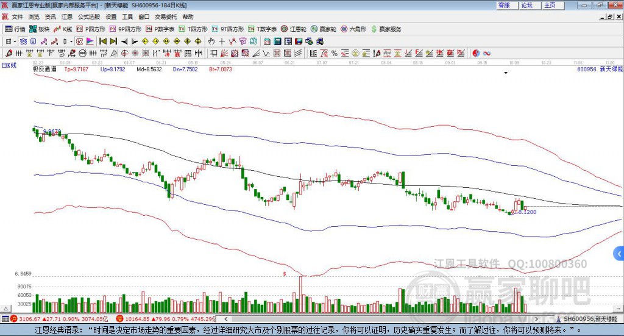The height and width of the screenshot is (336, 624).
Task: Open the calendar date icon
Action: point(267,41)
